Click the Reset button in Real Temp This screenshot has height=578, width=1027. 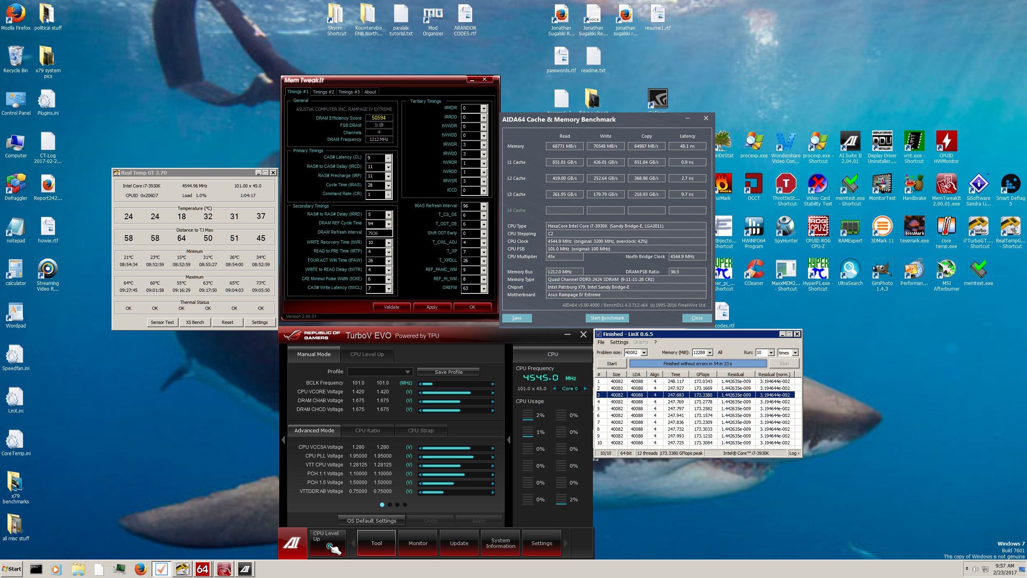click(227, 322)
